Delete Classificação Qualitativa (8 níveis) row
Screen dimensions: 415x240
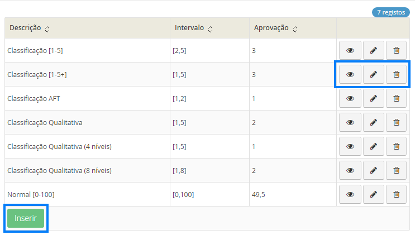click(396, 170)
